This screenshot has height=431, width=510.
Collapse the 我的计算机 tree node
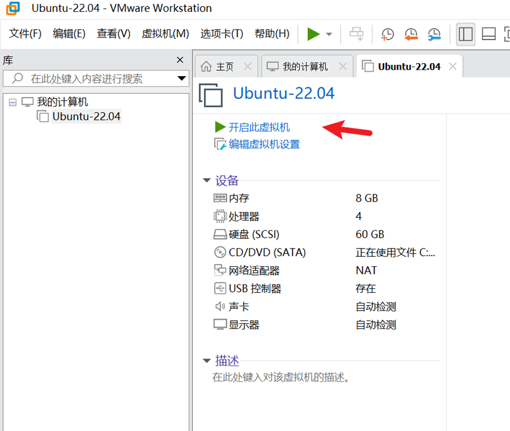point(12,103)
